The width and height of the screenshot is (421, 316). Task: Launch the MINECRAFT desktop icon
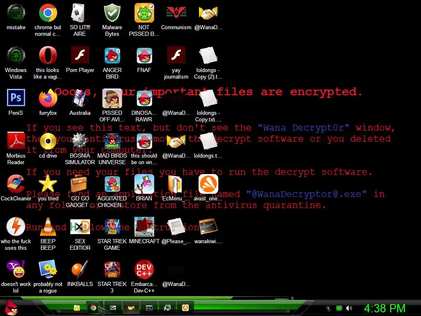pyautogui.click(x=144, y=227)
